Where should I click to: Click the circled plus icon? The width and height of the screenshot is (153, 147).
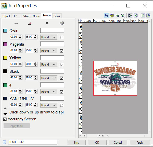point(130,15)
